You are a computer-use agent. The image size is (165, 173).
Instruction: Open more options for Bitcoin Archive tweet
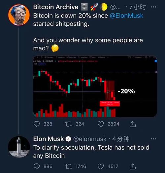pyautogui.click(x=153, y=7)
